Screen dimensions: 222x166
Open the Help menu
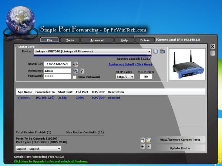[124, 40]
